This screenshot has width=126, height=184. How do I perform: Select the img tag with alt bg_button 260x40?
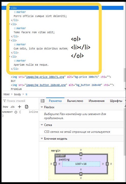tap(62, 85)
